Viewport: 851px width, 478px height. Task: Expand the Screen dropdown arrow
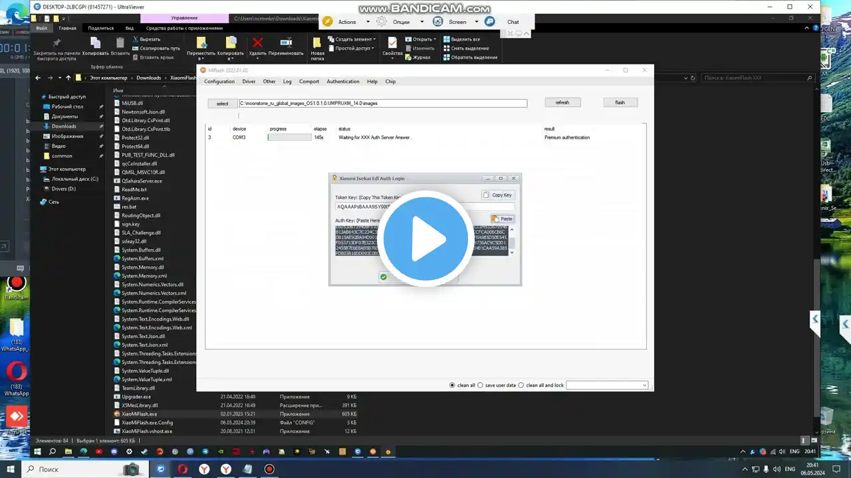point(478,22)
